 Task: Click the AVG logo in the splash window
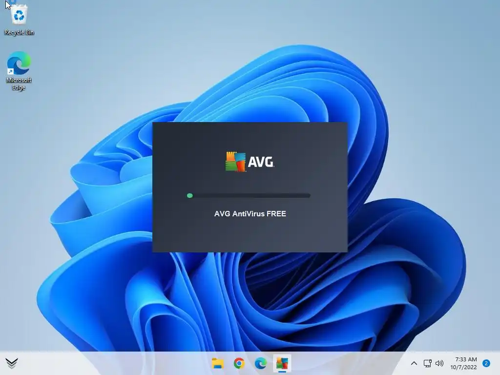pos(250,162)
